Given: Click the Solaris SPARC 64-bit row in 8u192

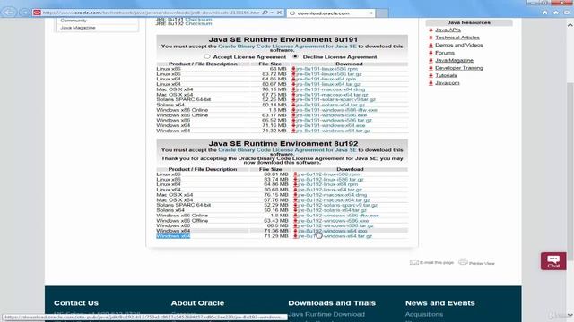Looking at the screenshot, I should [282, 205].
